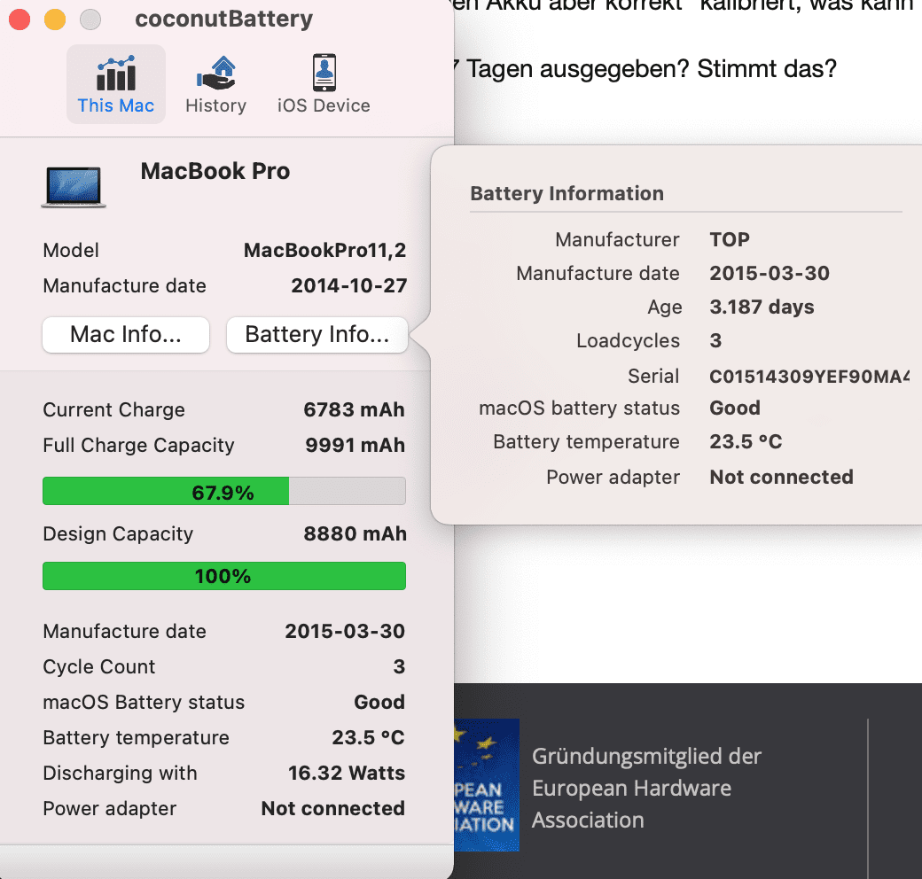
Task: Click the 9991 mAh full charge value
Action: point(356,446)
